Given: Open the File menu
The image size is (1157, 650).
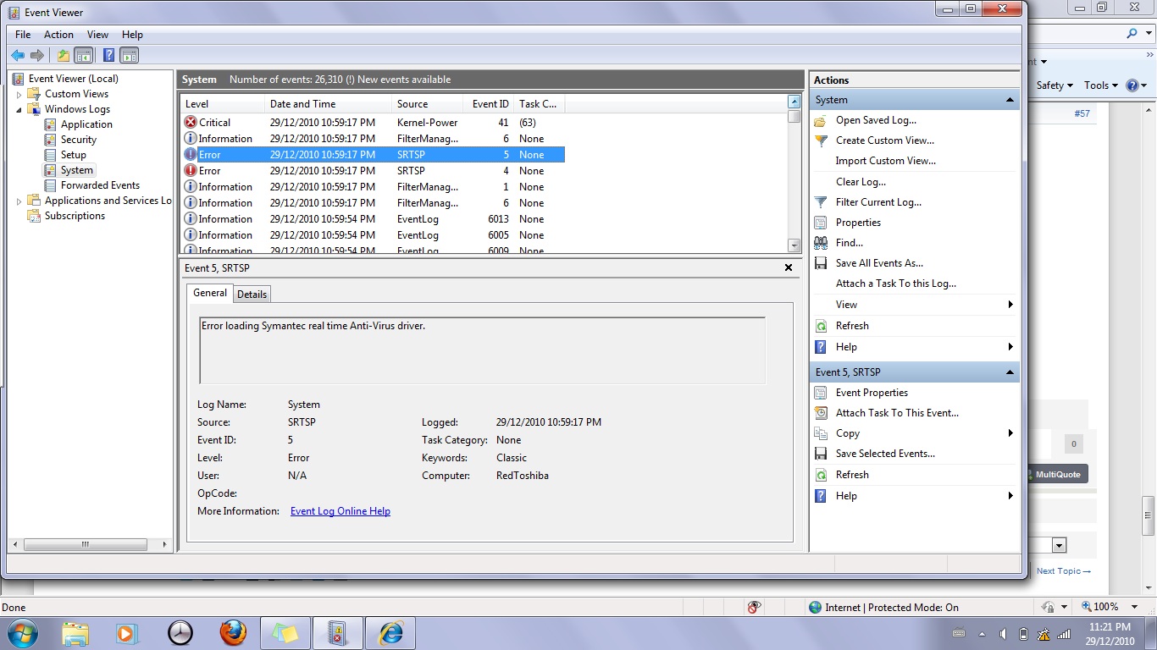Looking at the screenshot, I should (x=23, y=35).
